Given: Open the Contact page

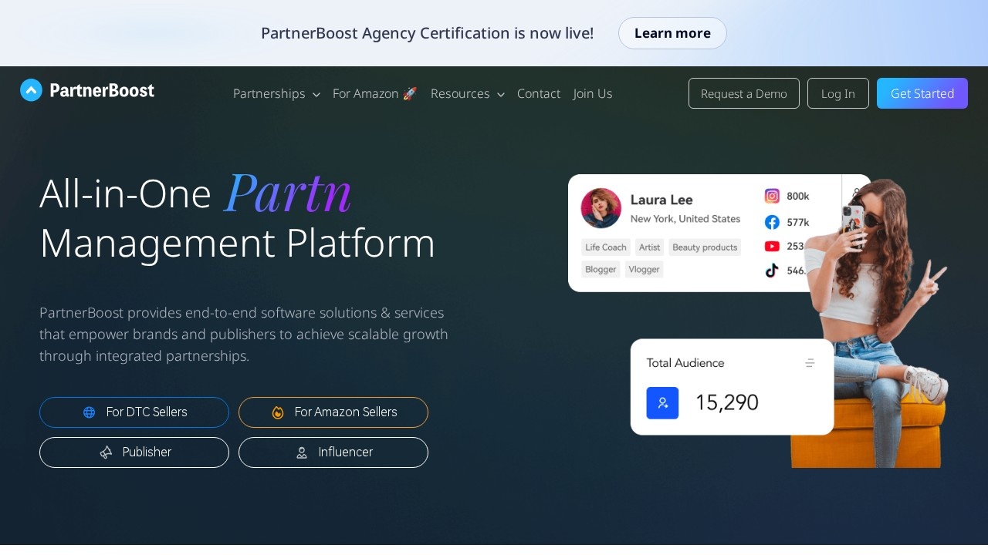Looking at the screenshot, I should click(x=539, y=93).
